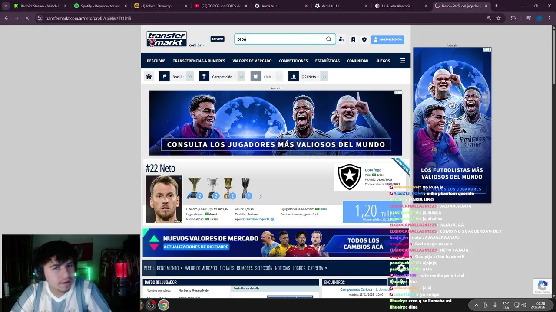The width and height of the screenshot is (556, 312).
Task: Open Valores de Mercado menu
Action: 252,61
